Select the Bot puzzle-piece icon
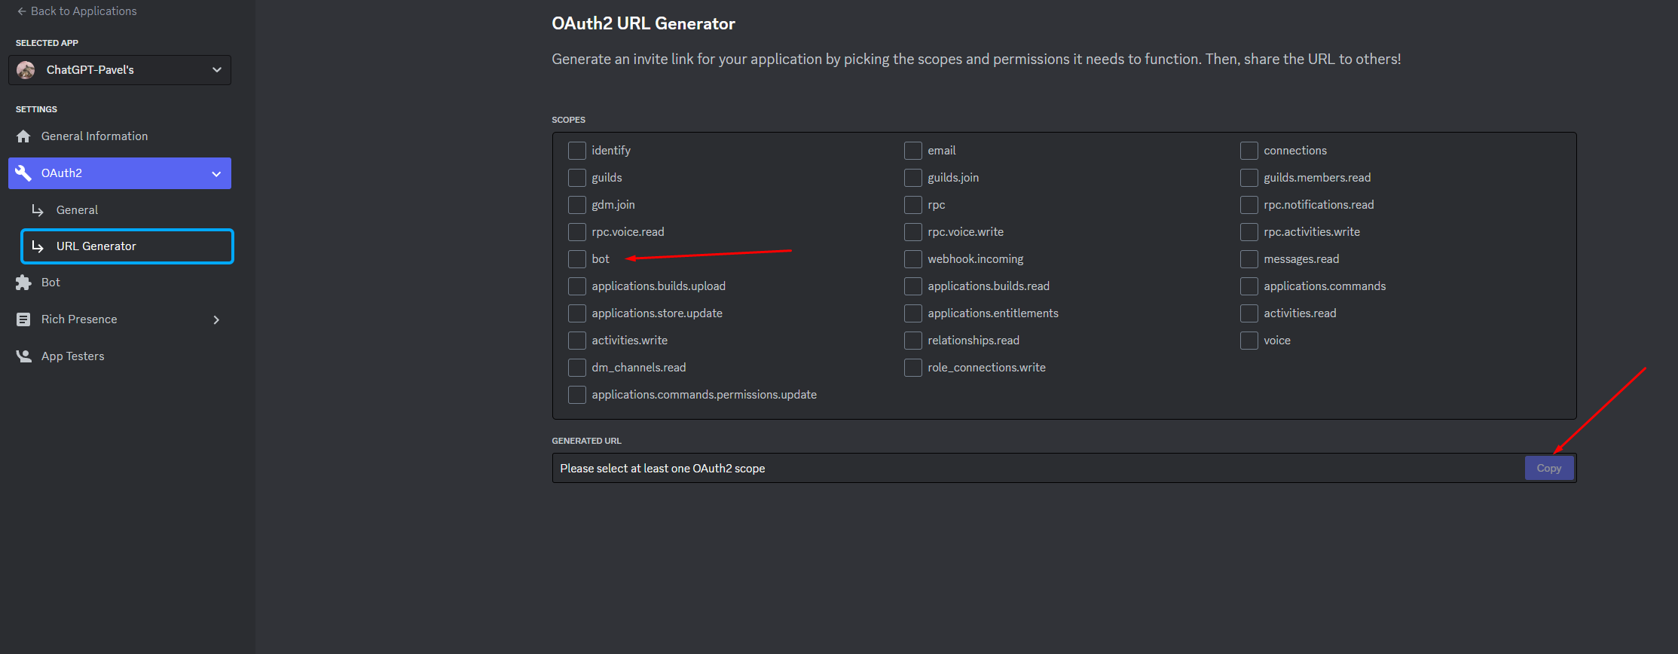 pyautogui.click(x=23, y=282)
